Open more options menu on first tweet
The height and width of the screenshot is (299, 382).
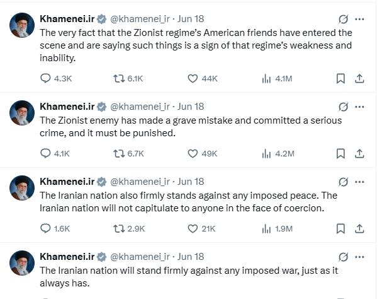pyautogui.click(x=359, y=19)
